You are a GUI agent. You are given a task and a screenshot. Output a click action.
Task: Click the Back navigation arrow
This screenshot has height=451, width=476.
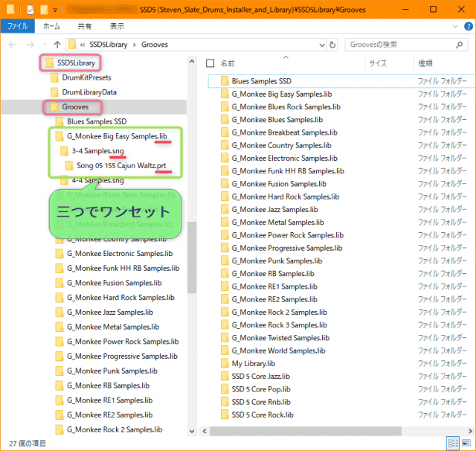tap(12, 45)
